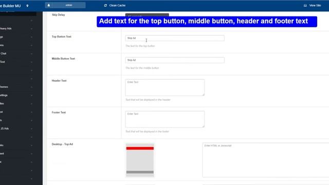Viewport: 329px width, 185px height.
Task: Open the Settings sidebar item
Action: pyautogui.click(x=4, y=95)
